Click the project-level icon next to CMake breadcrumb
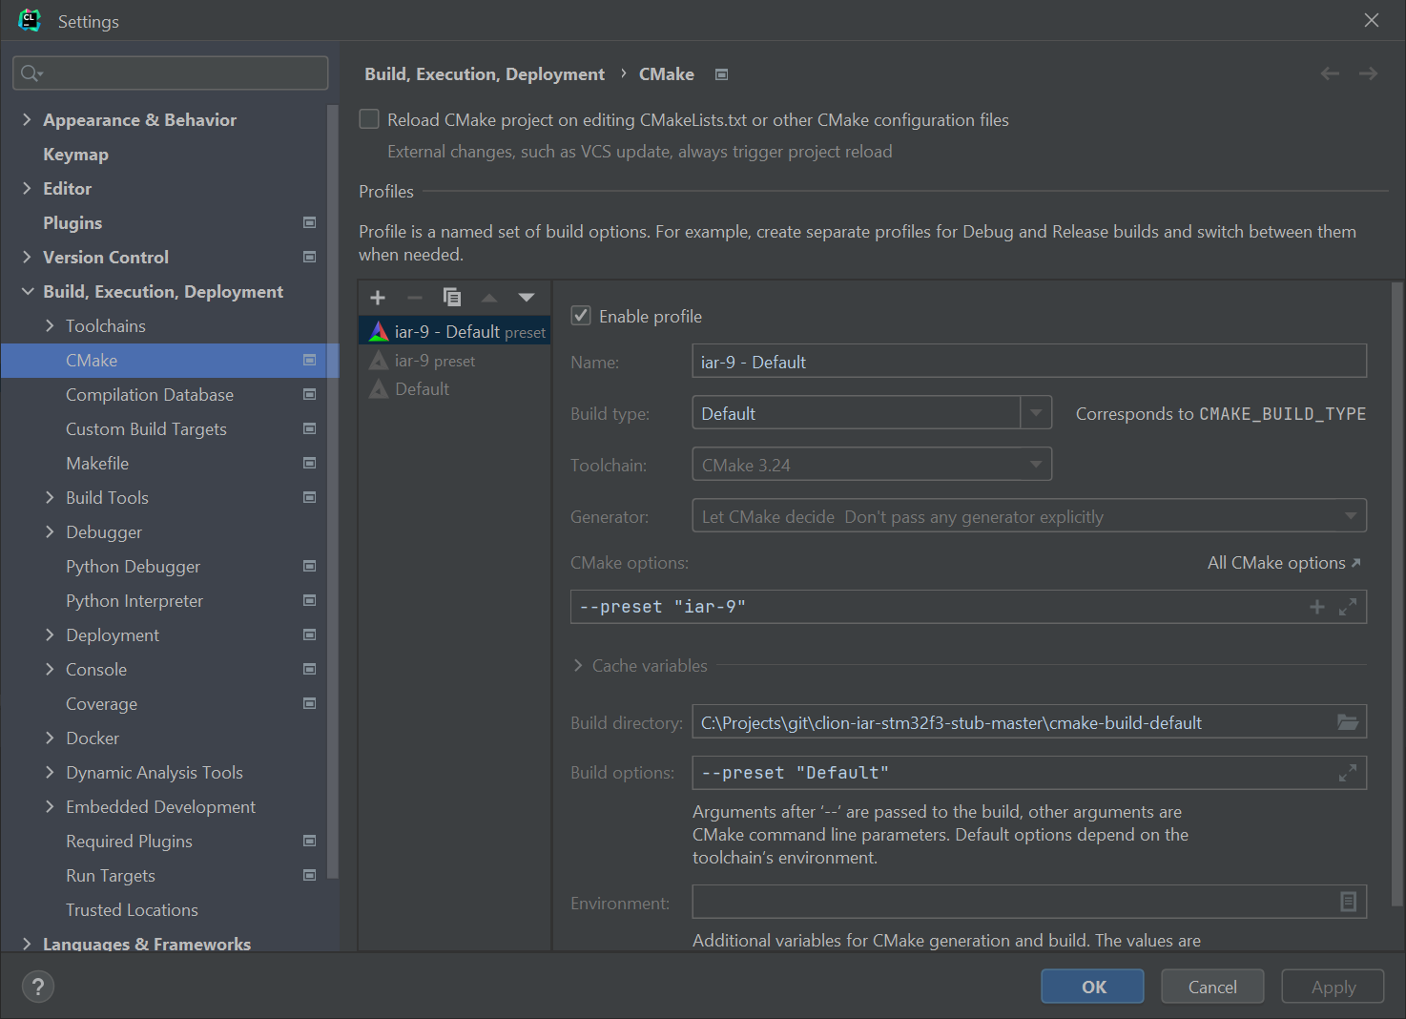This screenshot has width=1406, height=1019. point(722,74)
